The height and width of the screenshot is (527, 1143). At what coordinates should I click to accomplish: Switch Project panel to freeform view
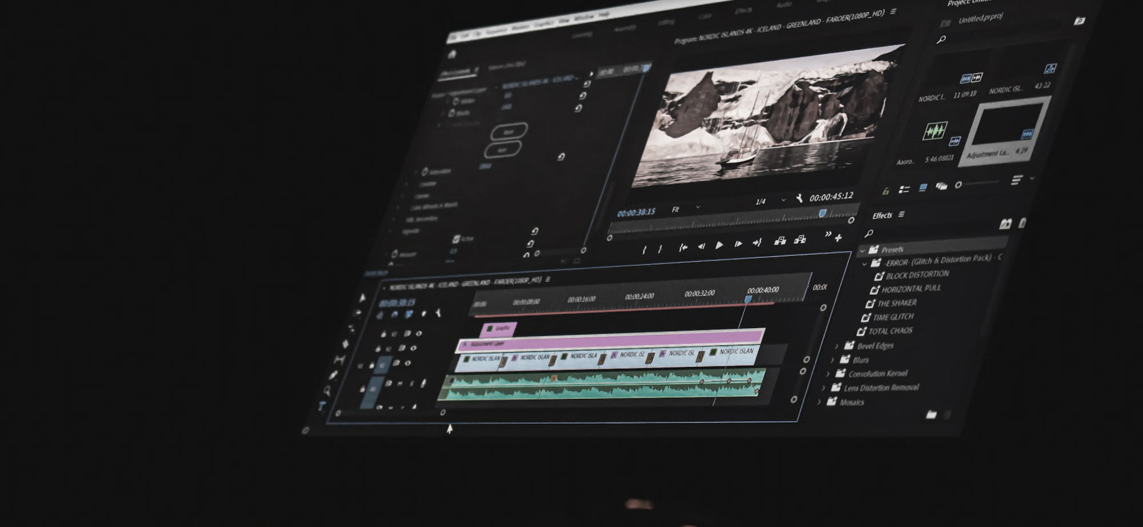click(941, 186)
